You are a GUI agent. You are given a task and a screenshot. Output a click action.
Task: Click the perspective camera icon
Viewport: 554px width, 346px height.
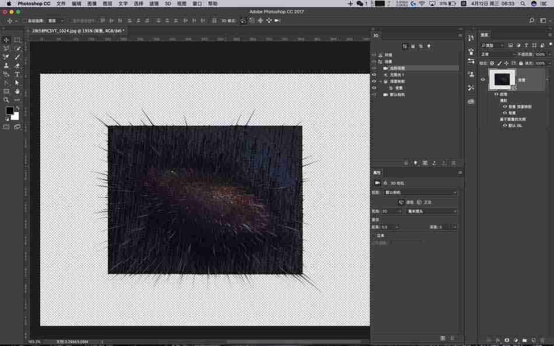pos(401,203)
